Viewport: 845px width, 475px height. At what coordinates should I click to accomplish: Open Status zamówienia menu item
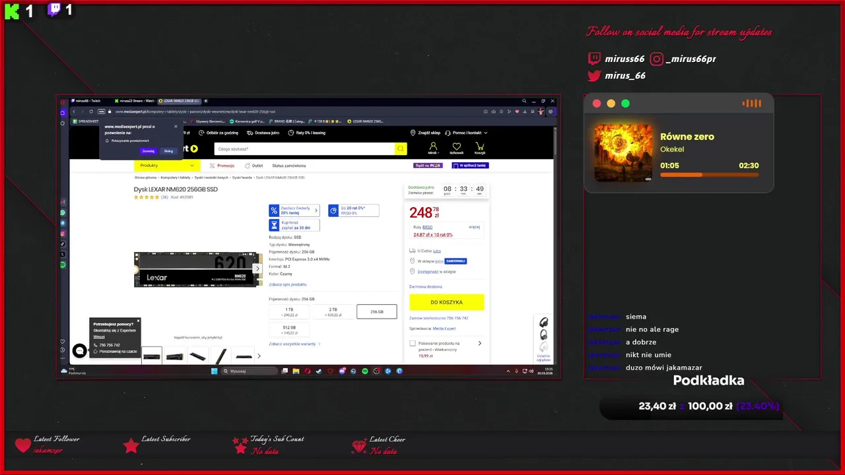(x=289, y=166)
